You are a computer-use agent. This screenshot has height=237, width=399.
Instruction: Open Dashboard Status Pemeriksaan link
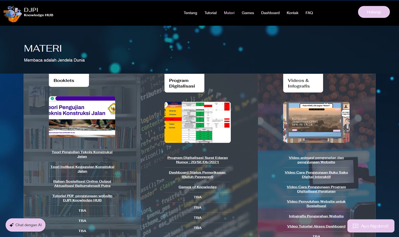(198, 174)
